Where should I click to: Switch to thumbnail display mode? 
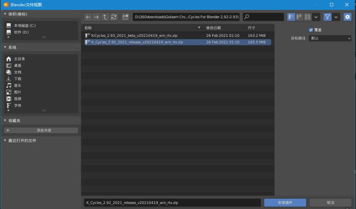click(308, 17)
